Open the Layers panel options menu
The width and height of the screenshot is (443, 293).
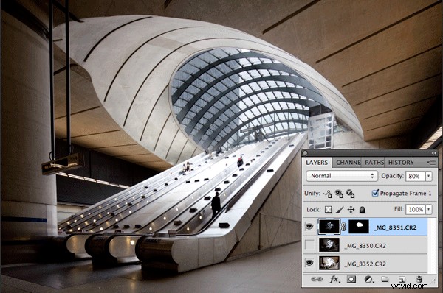(x=432, y=163)
